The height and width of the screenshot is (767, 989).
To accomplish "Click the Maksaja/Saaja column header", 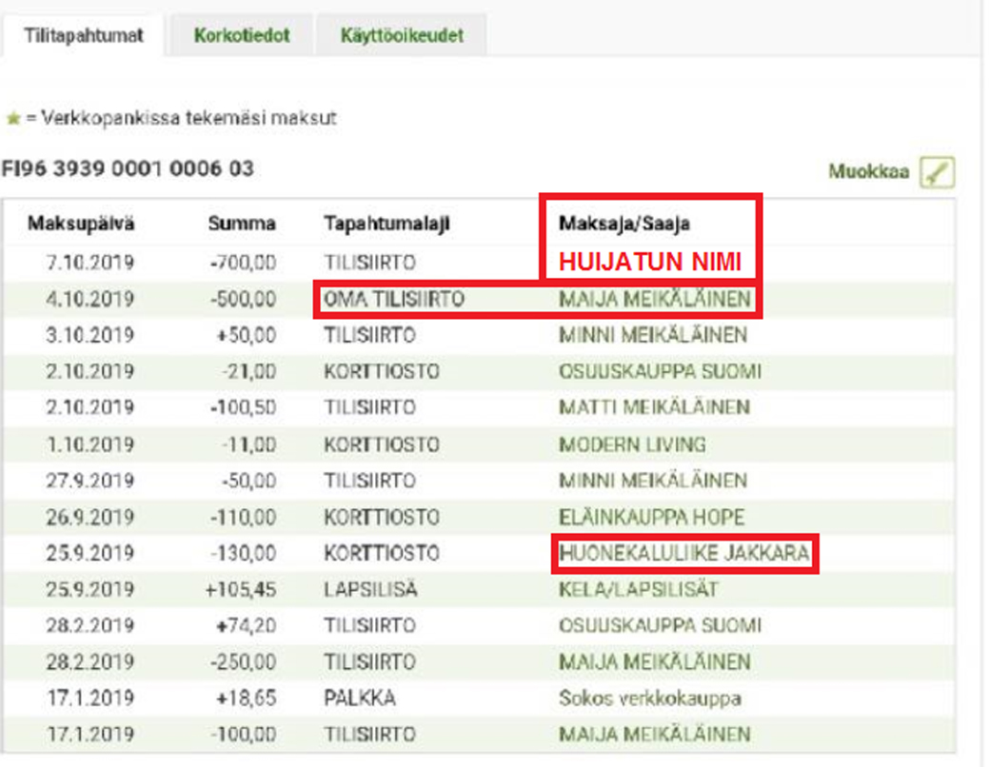I will [x=624, y=225].
